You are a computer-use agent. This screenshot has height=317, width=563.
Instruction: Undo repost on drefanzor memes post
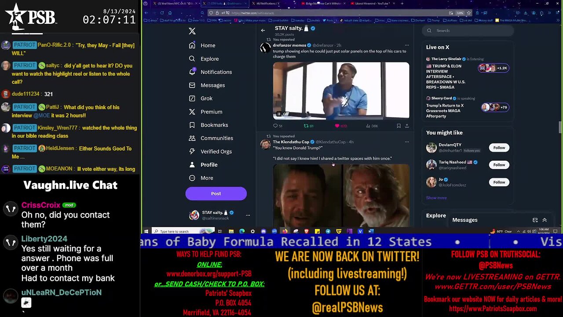(309, 126)
